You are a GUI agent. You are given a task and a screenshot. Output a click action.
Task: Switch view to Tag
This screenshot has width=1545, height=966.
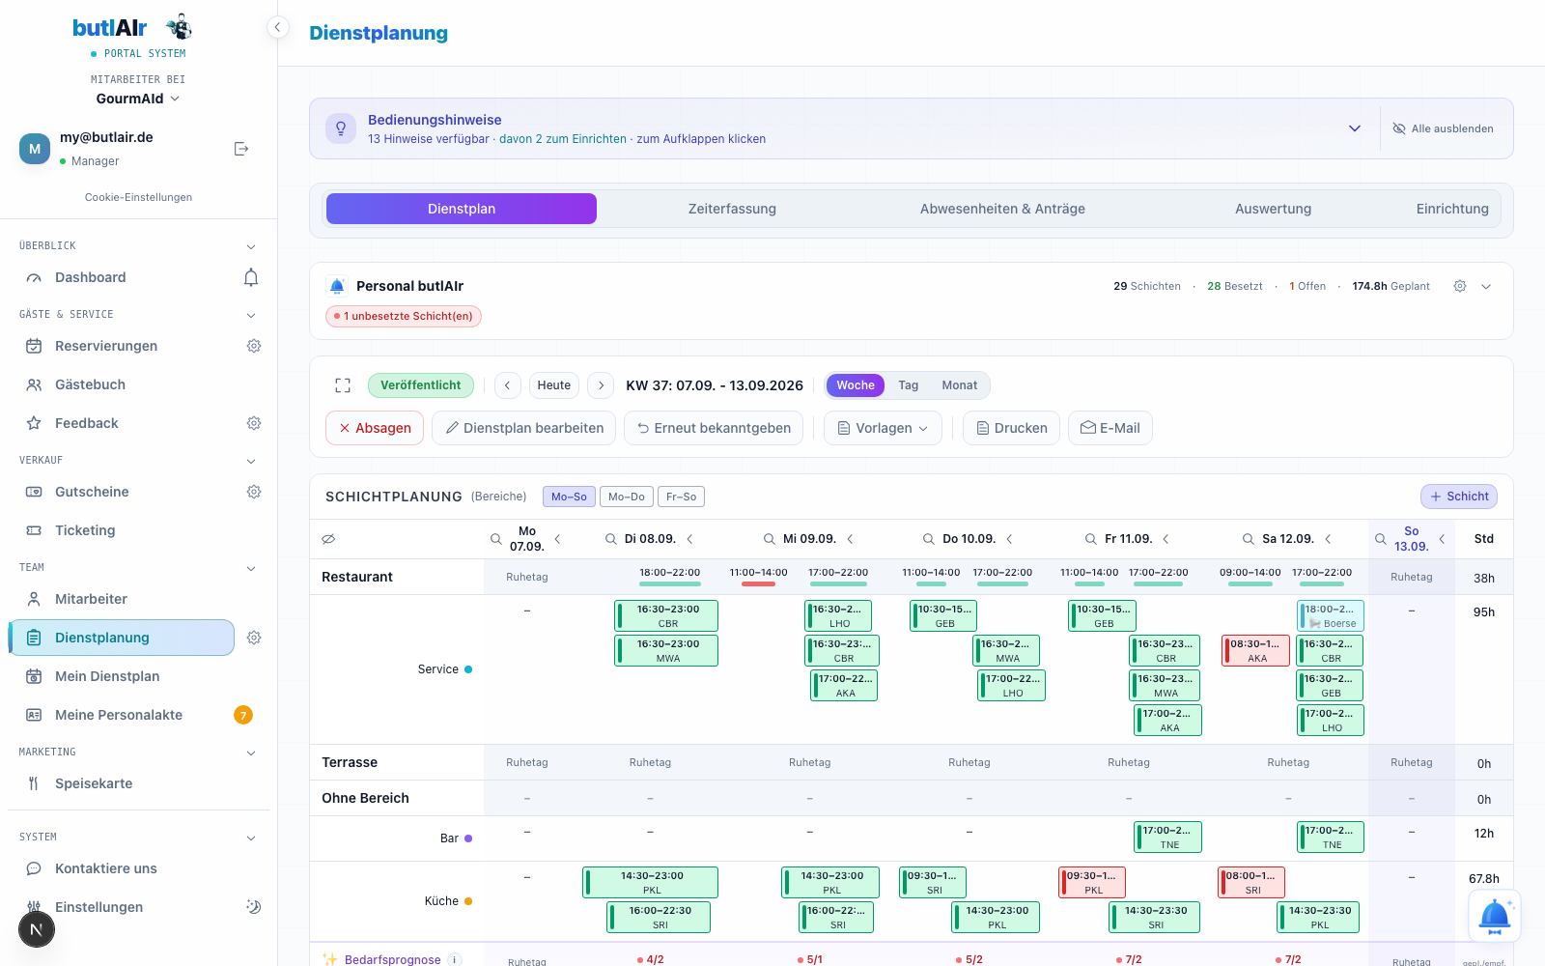pyautogui.click(x=909, y=385)
